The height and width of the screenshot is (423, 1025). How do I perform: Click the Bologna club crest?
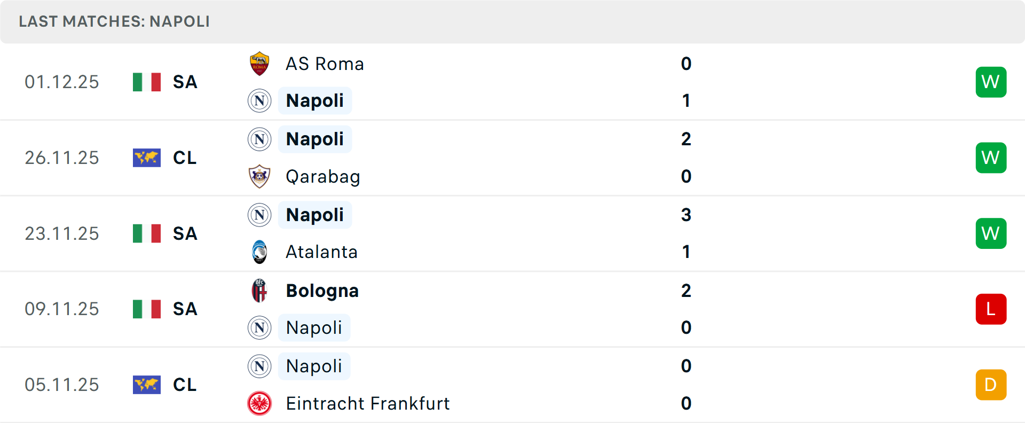point(259,291)
